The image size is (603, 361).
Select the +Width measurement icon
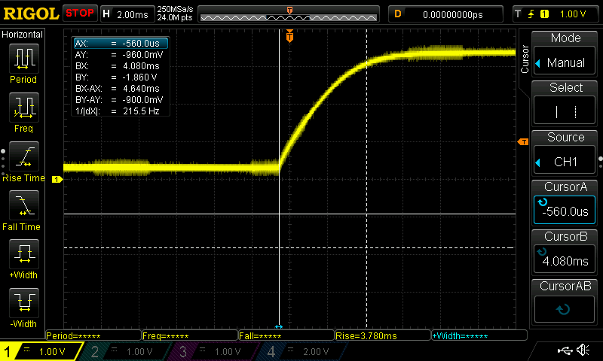[x=23, y=255]
